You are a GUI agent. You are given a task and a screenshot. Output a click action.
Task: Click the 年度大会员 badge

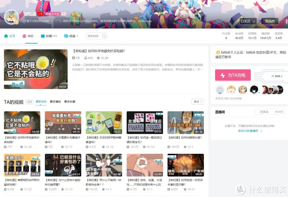coord(53,14)
